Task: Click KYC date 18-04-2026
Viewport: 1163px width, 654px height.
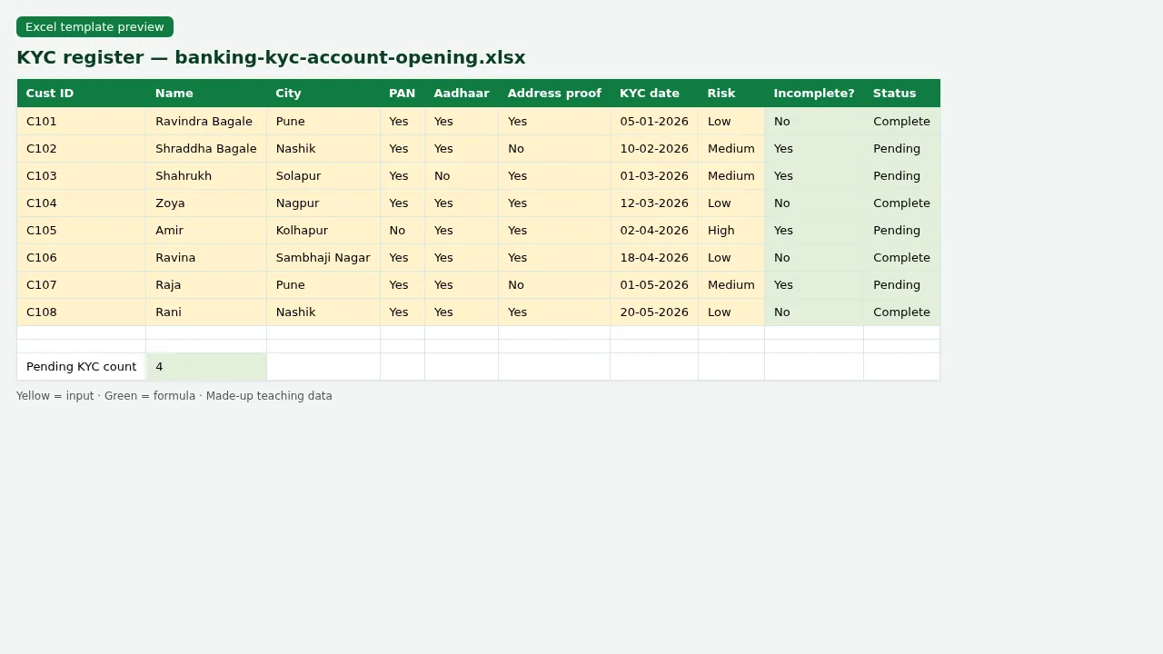Action: pyautogui.click(x=654, y=258)
